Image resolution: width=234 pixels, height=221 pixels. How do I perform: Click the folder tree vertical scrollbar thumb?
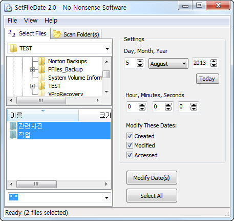(107, 74)
